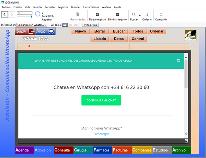Click the padlock icon below web viewer

point(186,141)
